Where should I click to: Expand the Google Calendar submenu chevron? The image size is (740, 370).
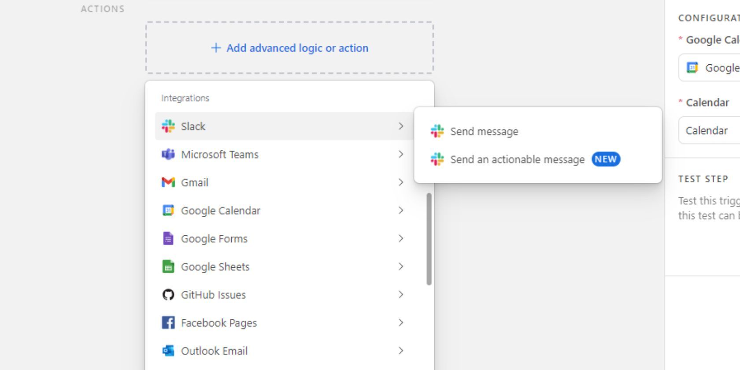(400, 211)
